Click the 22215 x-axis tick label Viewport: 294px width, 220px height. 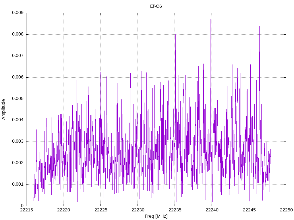pos(26,210)
